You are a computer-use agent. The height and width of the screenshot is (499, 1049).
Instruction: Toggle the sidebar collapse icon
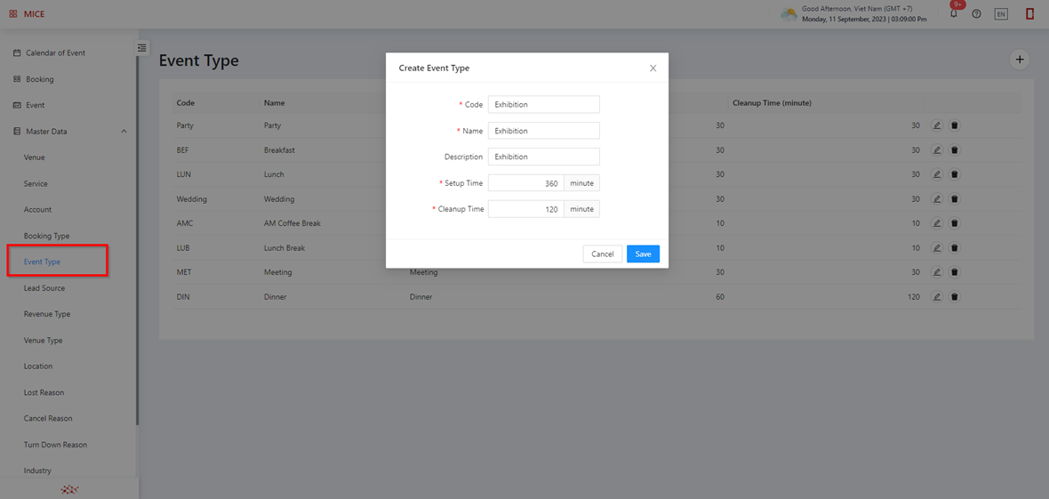coord(141,48)
